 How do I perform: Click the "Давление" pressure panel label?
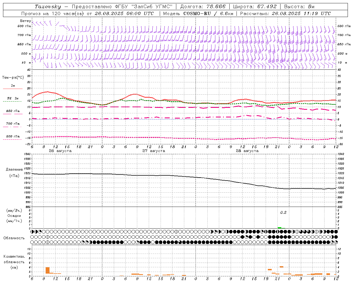(14, 170)
